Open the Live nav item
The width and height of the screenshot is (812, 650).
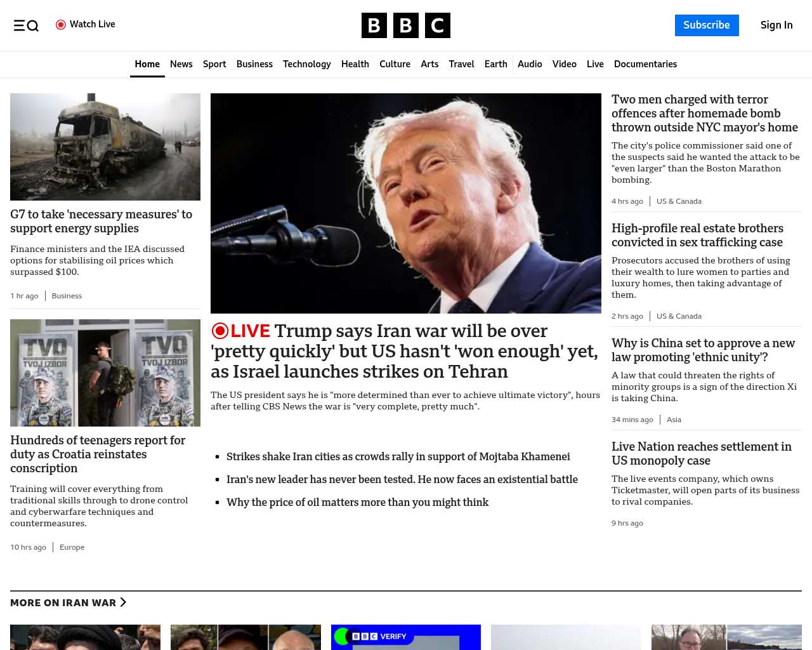tap(595, 64)
